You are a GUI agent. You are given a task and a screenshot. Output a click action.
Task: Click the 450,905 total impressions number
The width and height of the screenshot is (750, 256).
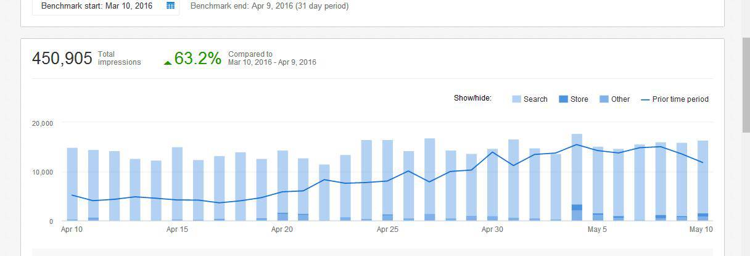62,59
